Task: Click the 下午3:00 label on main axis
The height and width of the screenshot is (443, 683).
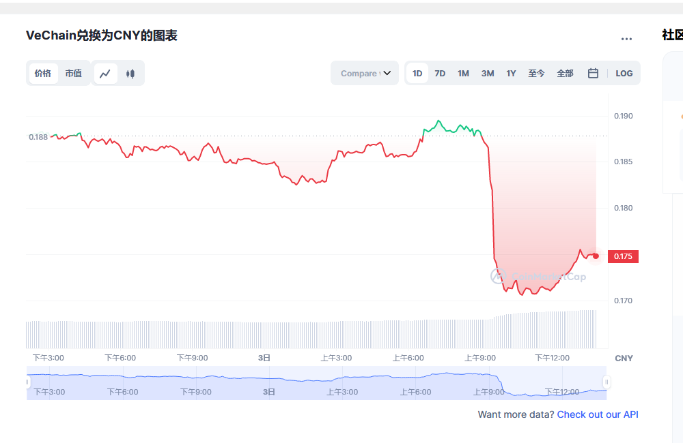Action: pos(48,358)
